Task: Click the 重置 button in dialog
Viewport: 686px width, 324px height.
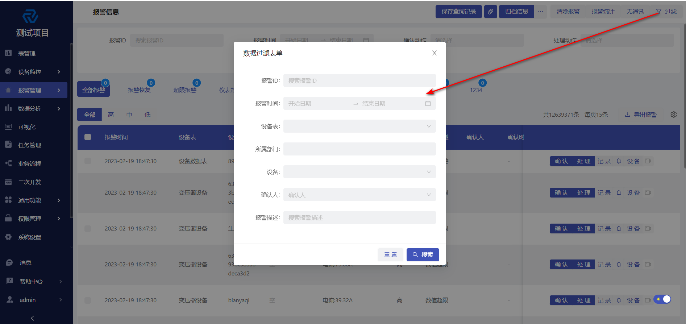Action: pos(390,255)
